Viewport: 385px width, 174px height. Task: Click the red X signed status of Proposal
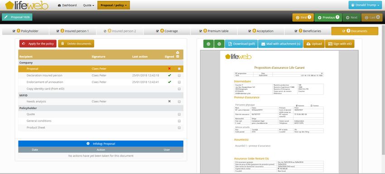[169, 68]
